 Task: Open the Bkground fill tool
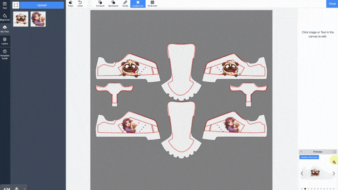coord(5,17)
